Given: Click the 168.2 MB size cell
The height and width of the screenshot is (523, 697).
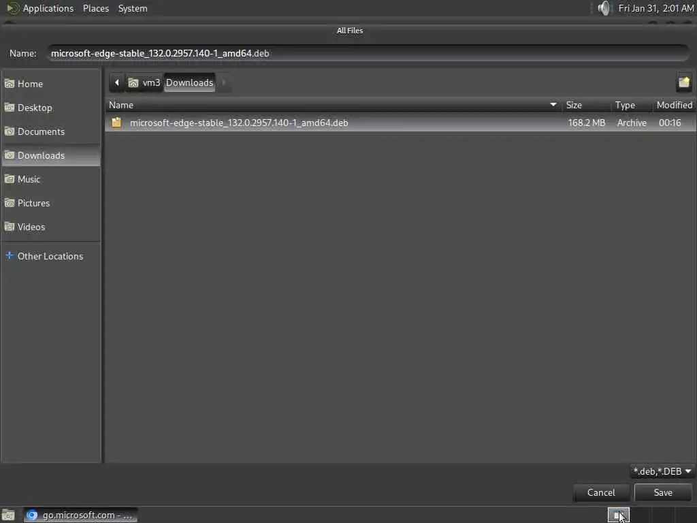Looking at the screenshot, I should tap(586, 123).
